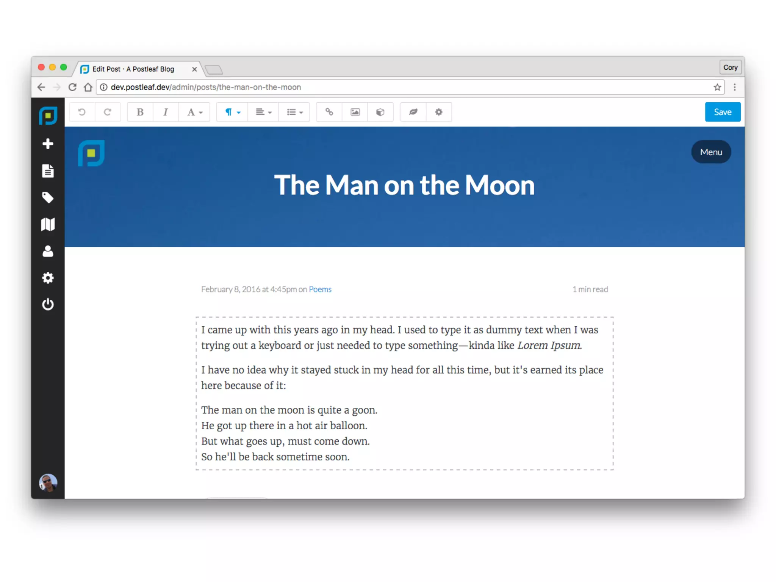Open the blog's Menu button

tap(711, 152)
